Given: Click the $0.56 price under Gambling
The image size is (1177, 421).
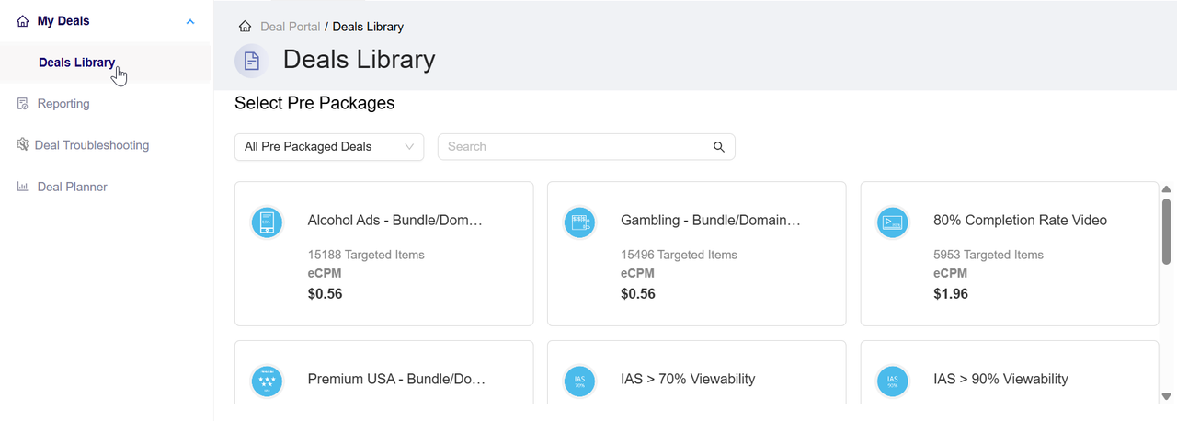Looking at the screenshot, I should [x=638, y=294].
